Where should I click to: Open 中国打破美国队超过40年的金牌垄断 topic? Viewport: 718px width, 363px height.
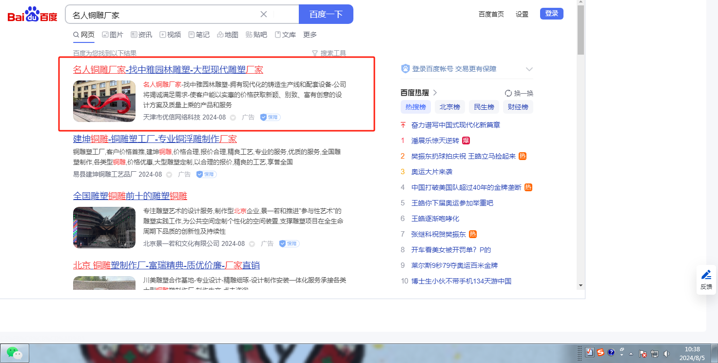(466, 187)
